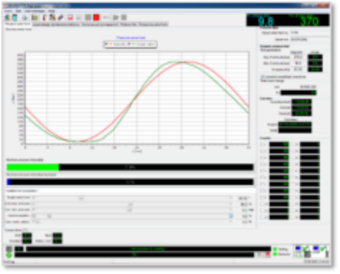Click the maximum pressure setpoint input field

pyautogui.click(x=298, y=57)
